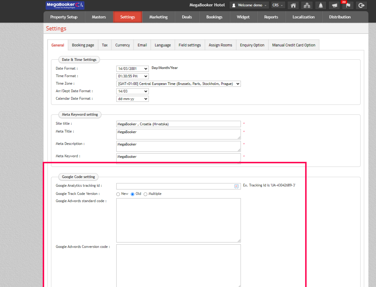Click the Day/Month/Year hint text
The image size is (376, 287).
coord(165,68)
